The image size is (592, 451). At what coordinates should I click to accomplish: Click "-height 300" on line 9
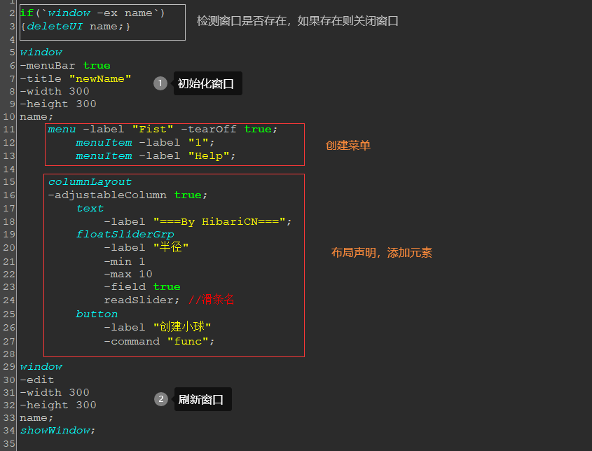click(57, 104)
